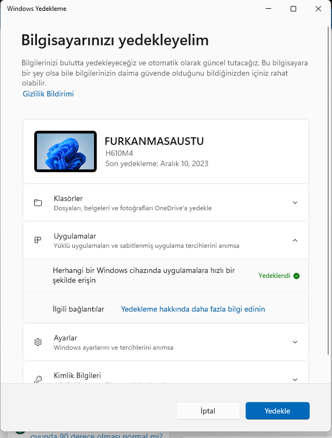Image resolution: width=332 pixels, height=438 pixels.
Task: Click the İlgili bağlantılar label
Action: coord(78,309)
